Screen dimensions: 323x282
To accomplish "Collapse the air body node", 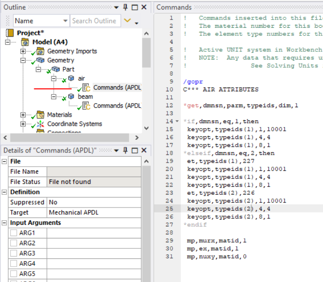I will click(54, 79).
